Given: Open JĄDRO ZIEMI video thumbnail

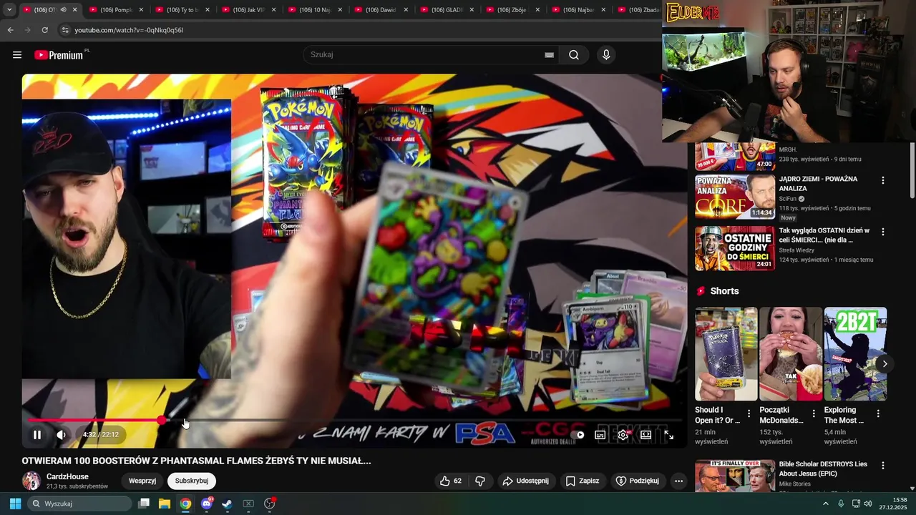Looking at the screenshot, I should [735, 197].
